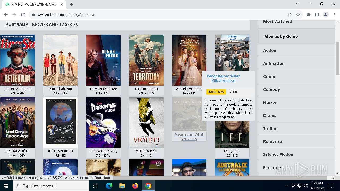
Task: Select the Romance genre
Action: coord(296,141)
